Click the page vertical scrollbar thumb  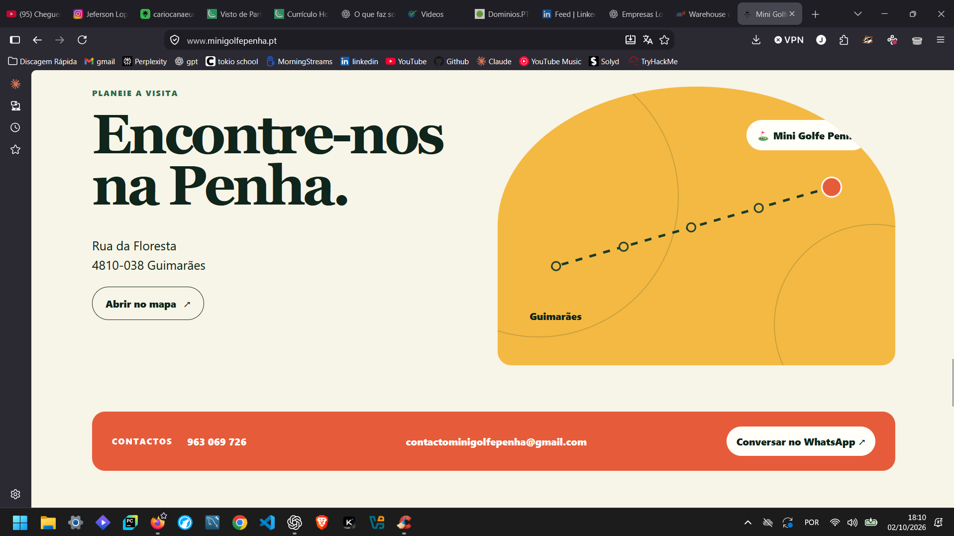click(953, 382)
